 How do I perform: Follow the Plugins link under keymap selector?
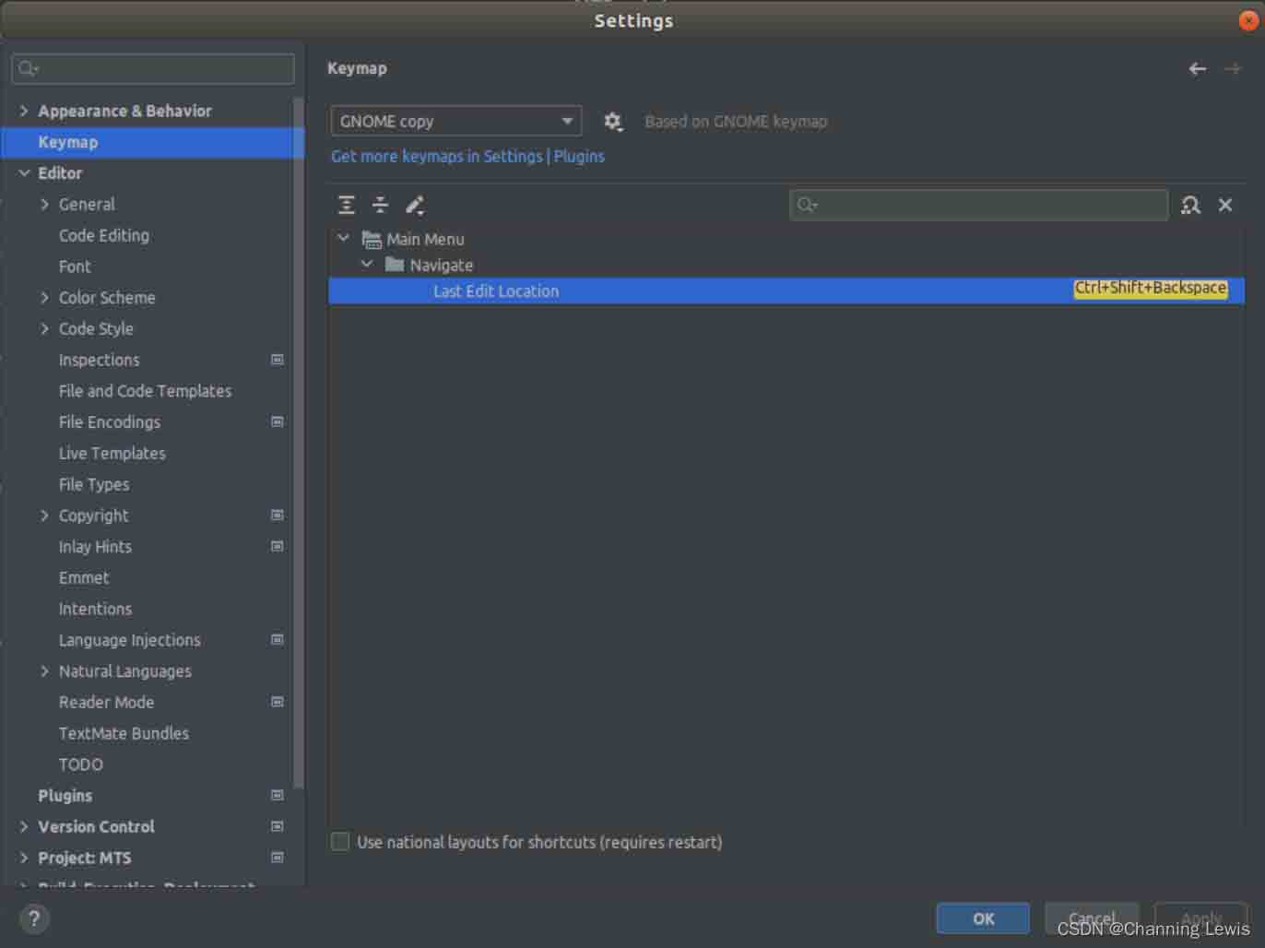(579, 157)
